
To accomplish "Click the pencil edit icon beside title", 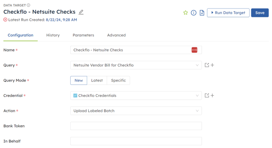I will tap(81, 12).
